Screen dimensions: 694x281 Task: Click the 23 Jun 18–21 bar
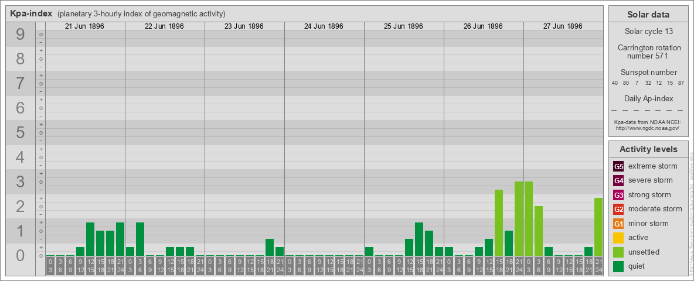[270, 248]
